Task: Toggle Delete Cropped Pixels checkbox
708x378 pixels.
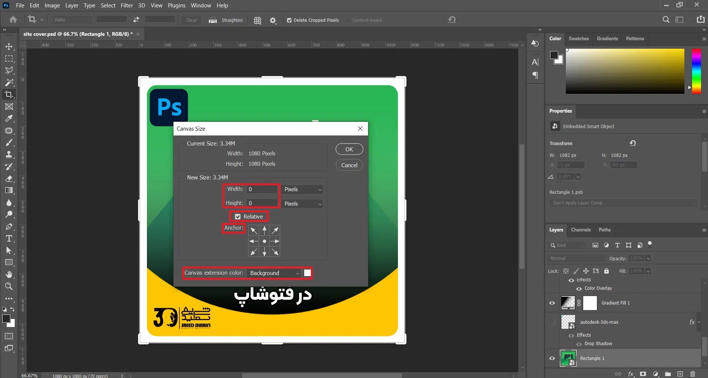Action: [x=289, y=20]
